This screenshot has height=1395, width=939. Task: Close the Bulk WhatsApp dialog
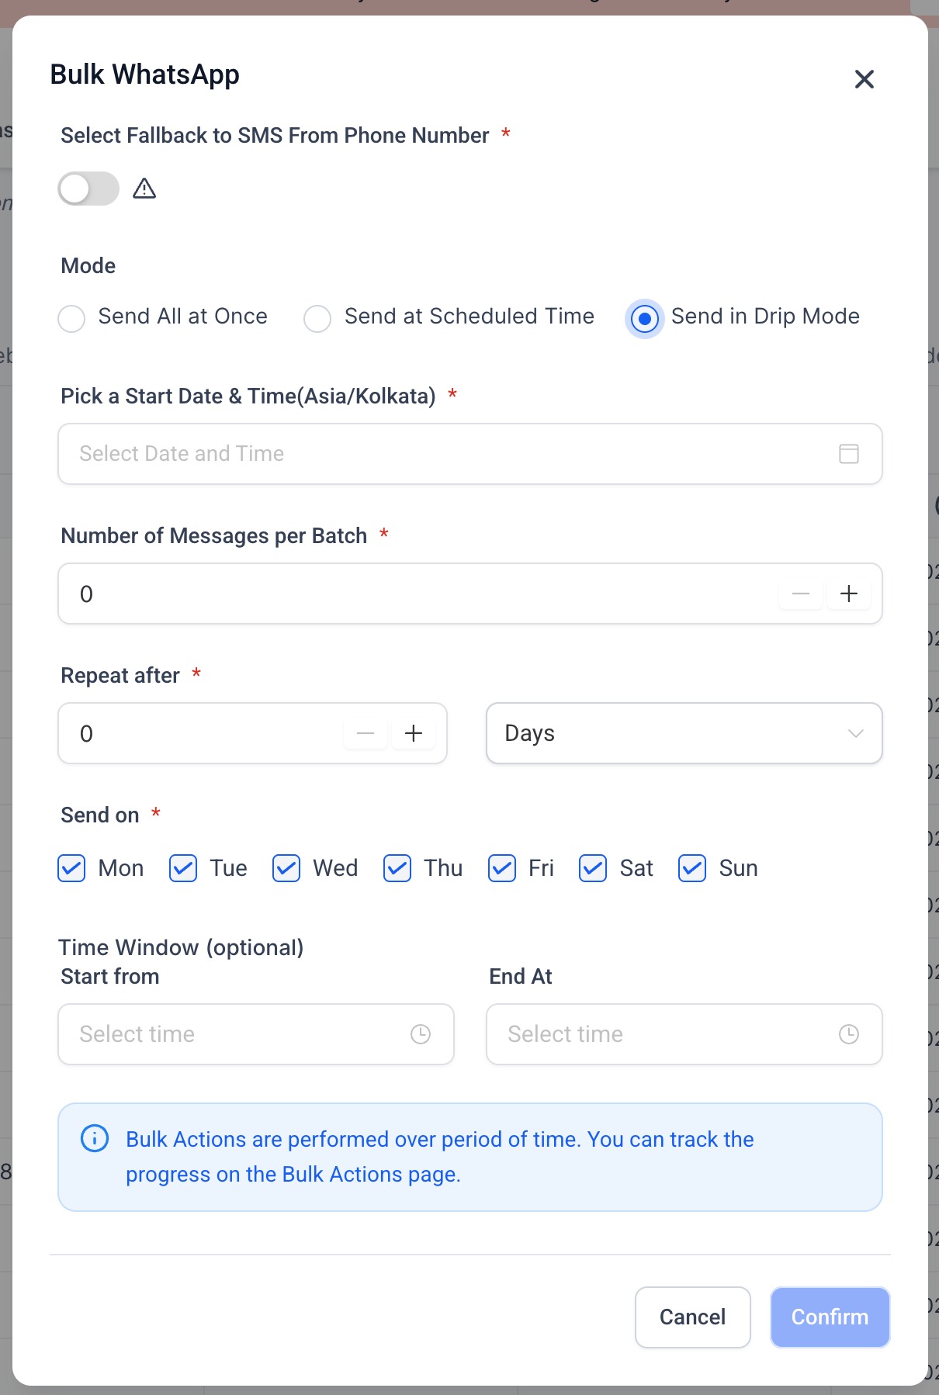pyautogui.click(x=864, y=79)
